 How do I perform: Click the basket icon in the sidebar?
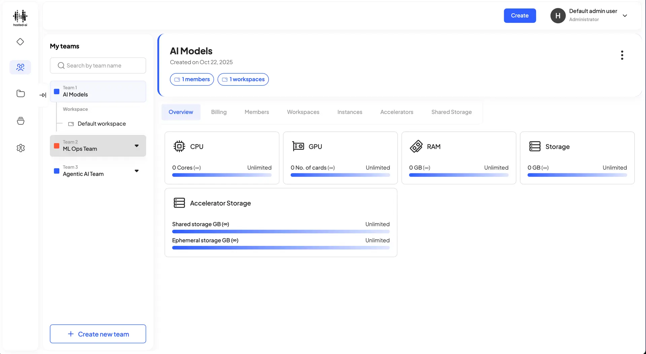tap(20, 121)
